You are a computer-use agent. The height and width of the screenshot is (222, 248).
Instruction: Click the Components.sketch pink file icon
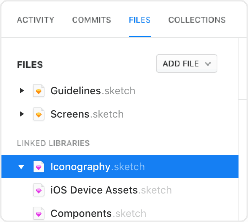(x=39, y=213)
